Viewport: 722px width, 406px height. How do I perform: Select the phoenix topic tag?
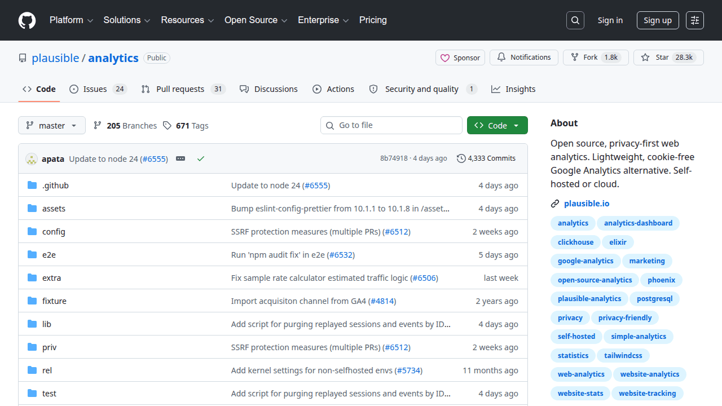pyautogui.click(x=661, y=280)
